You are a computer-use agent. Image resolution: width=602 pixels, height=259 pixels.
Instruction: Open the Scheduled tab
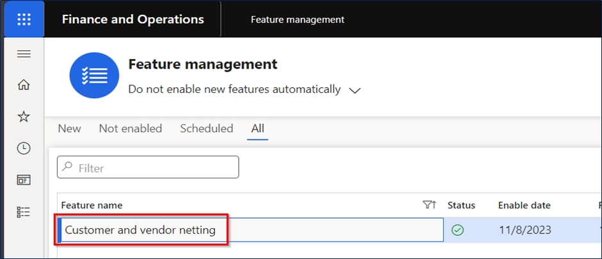[x=207, y=128]
